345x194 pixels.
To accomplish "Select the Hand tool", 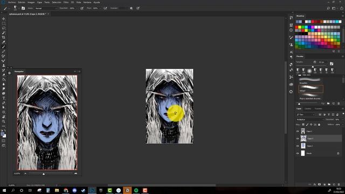I will pyautogui.click(x=4, y=116).
